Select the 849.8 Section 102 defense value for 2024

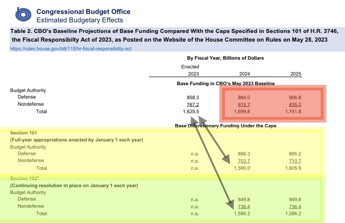coord(244,199)
